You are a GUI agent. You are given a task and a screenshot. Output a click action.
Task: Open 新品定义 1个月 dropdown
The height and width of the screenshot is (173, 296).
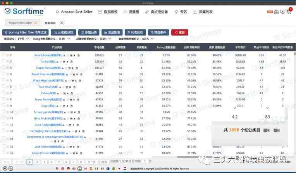[23, 39]
